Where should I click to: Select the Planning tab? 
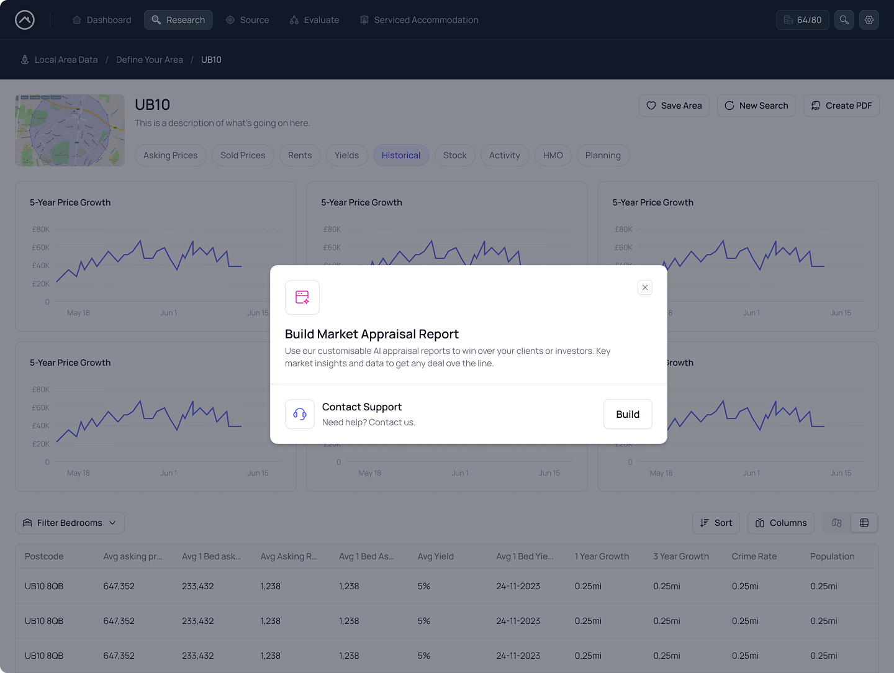[x=603, y=155]
